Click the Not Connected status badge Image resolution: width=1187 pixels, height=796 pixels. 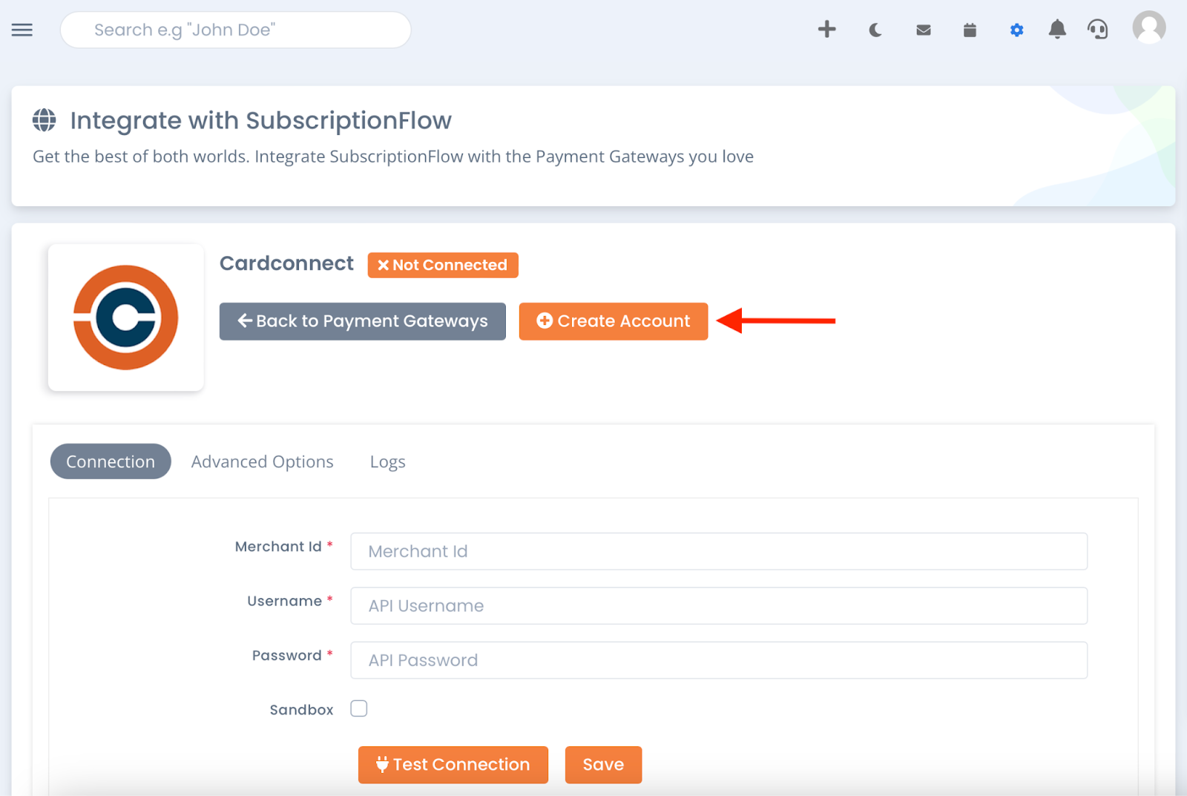pos(443,265)
